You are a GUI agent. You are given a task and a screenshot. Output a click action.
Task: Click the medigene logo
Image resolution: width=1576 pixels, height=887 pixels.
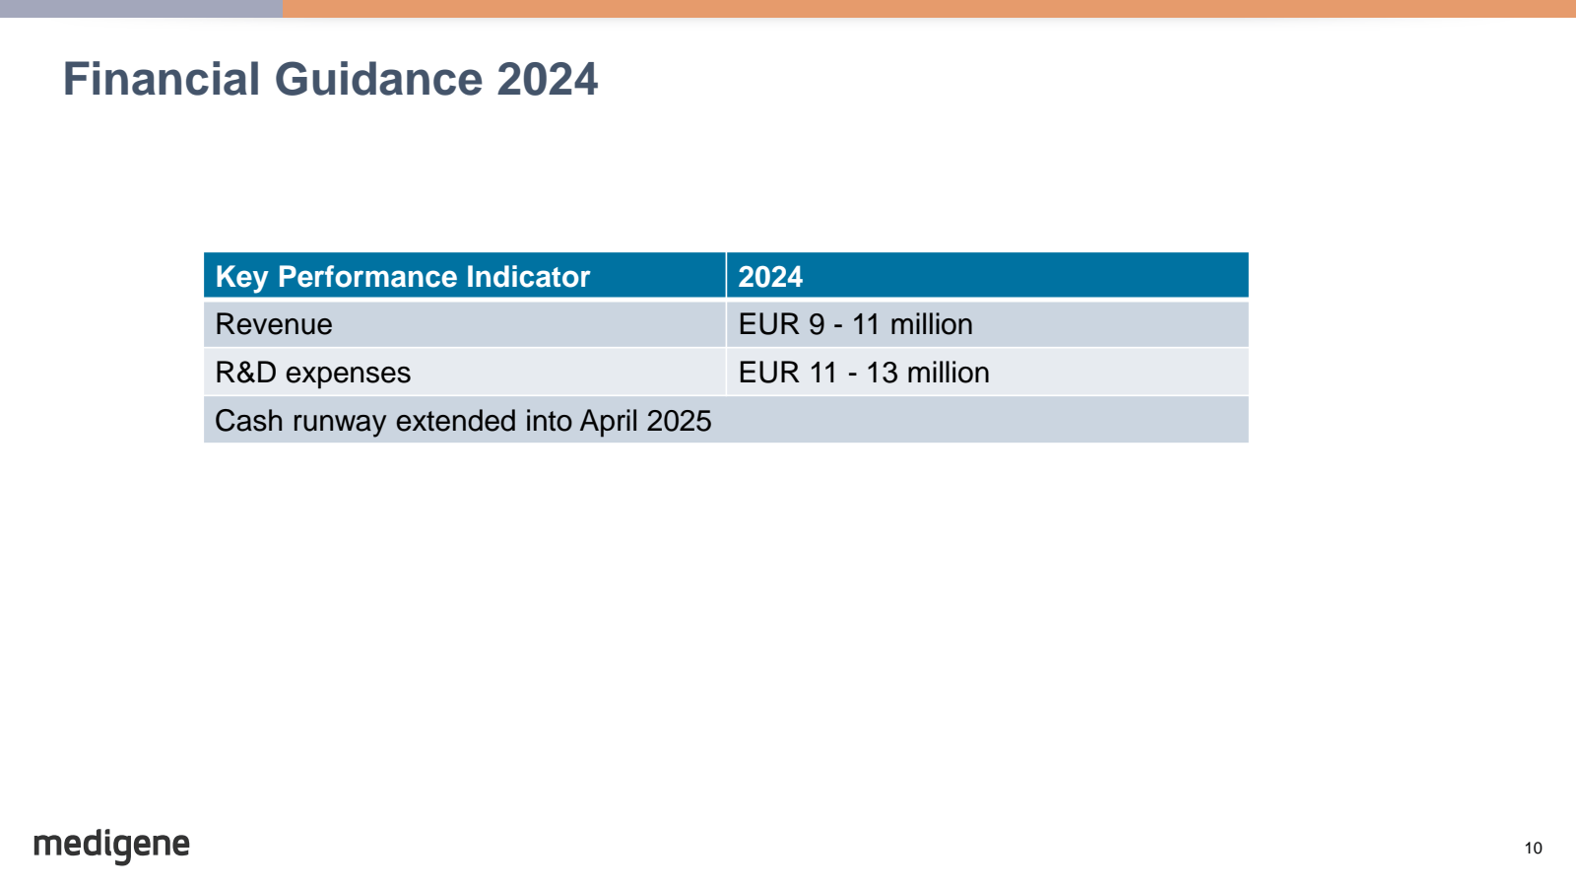point(111,846)
